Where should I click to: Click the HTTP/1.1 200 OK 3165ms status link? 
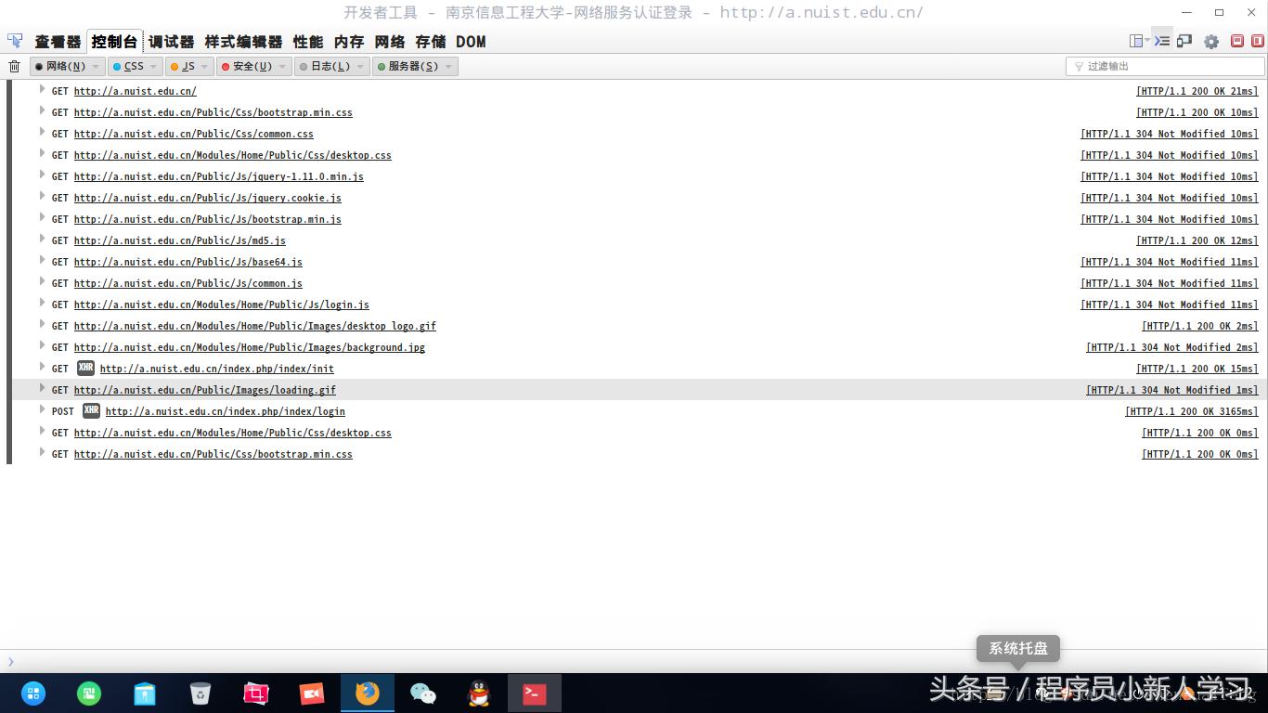pos(1191,411)
